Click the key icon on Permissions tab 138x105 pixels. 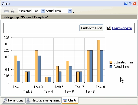5,100
